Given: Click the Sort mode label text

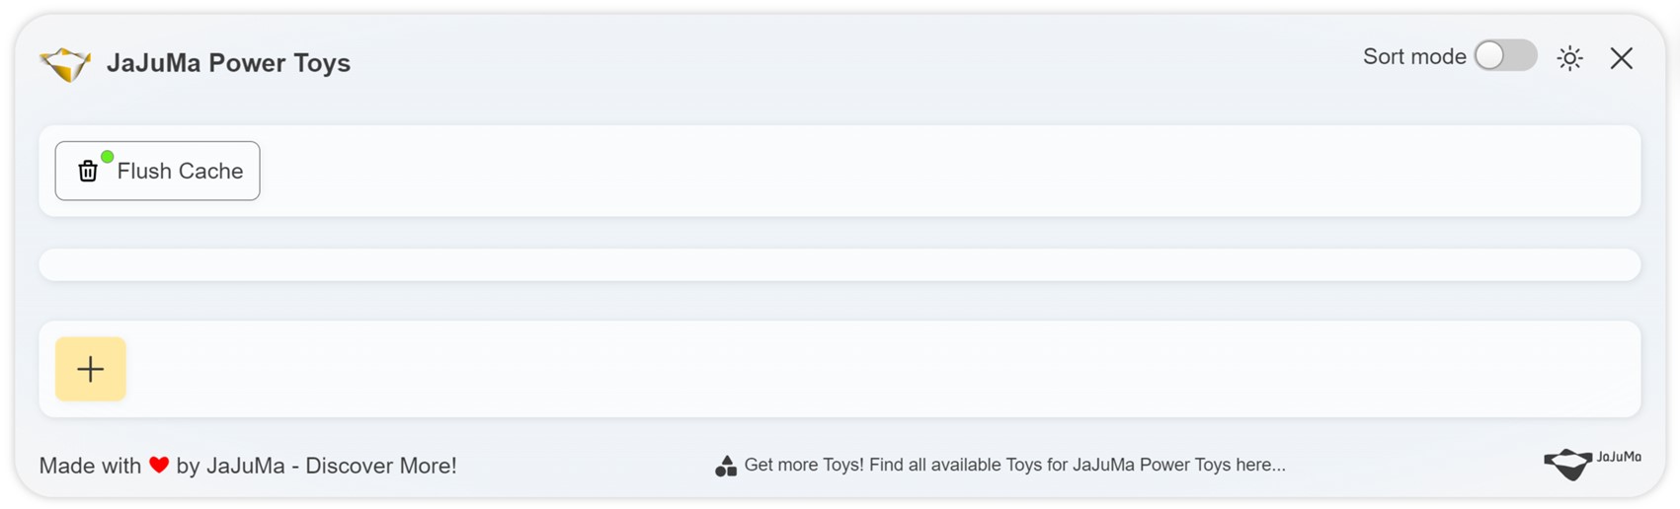Looking at the screenshot, I should tap(1413, 57).
